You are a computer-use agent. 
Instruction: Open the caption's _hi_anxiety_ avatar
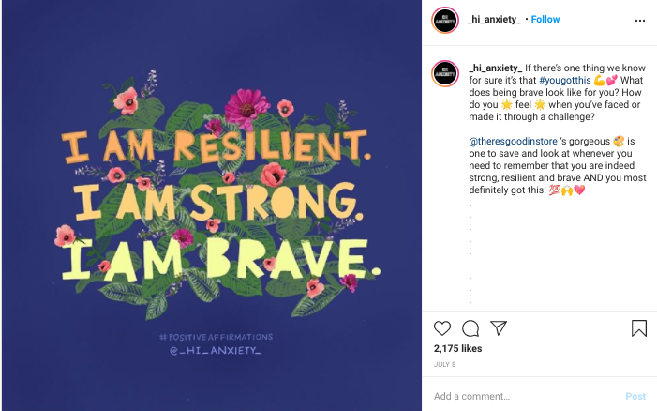click(x=445, y=73)
